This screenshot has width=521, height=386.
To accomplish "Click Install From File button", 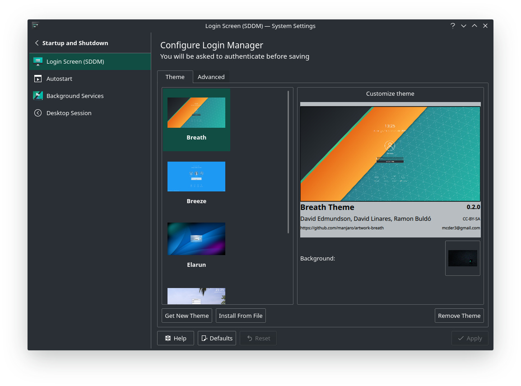I will click(x=241, y=316).
